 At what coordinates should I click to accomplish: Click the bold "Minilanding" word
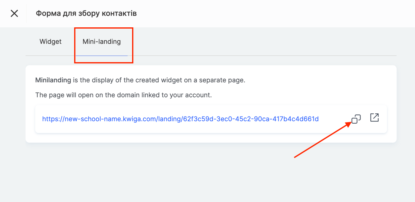[53, 80]
